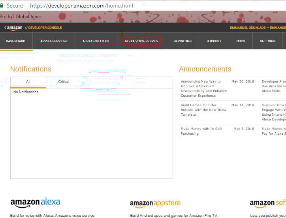Click the secure padlock icon in address bar

pyautogui.click(x=2, y=6)
